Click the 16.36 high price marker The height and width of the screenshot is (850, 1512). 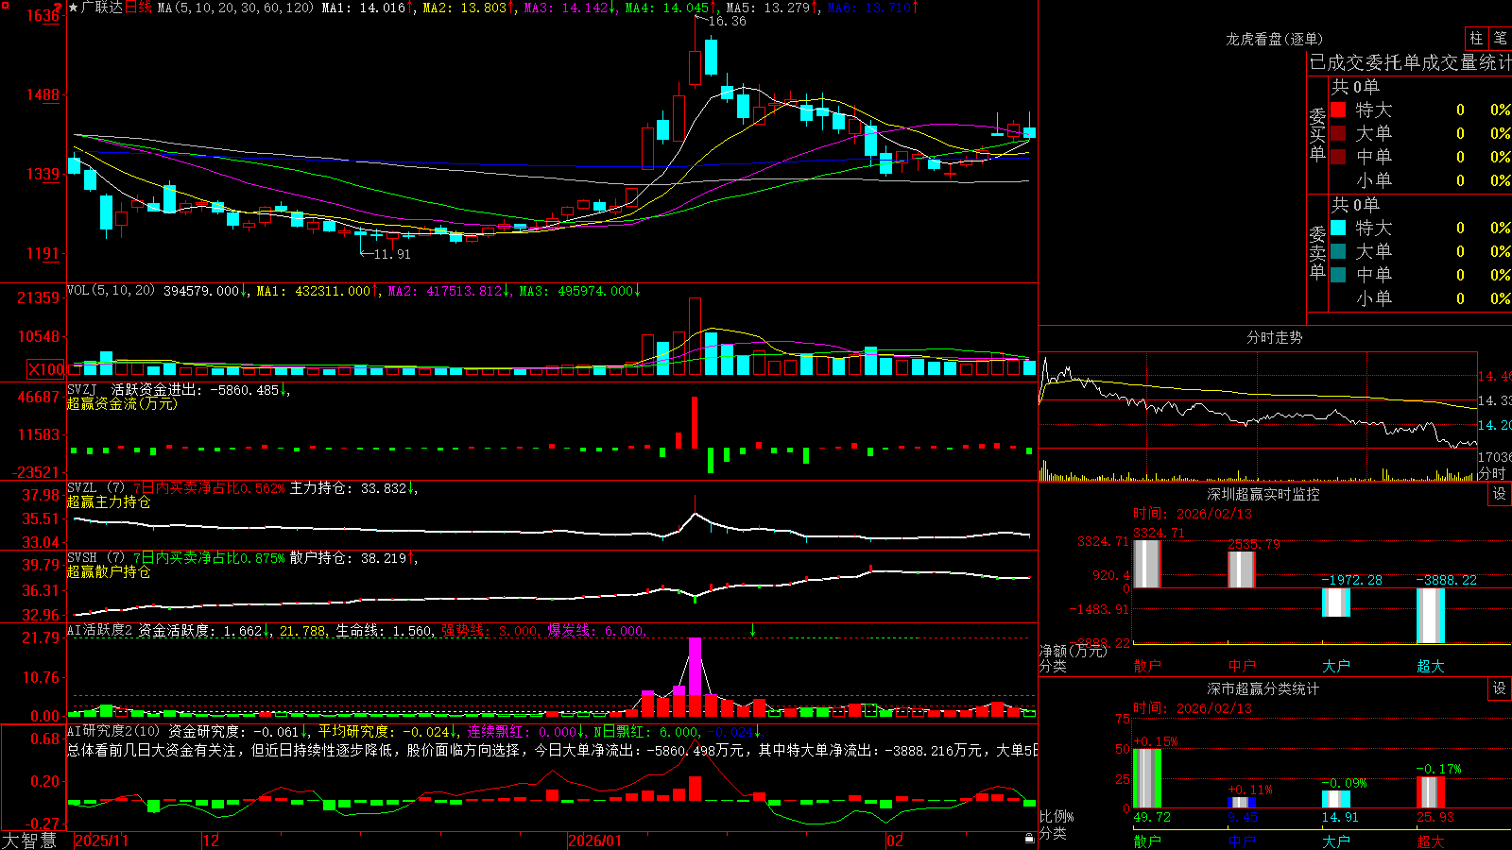coord(726,21)
